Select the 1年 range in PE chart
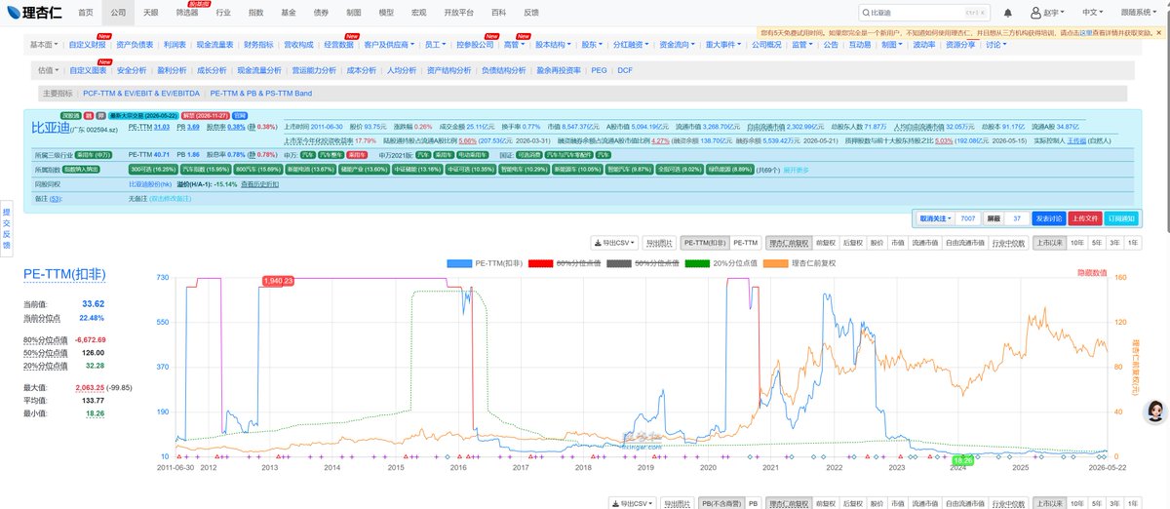Screen dimensions: 1170x509 [x=1132, y=243]
